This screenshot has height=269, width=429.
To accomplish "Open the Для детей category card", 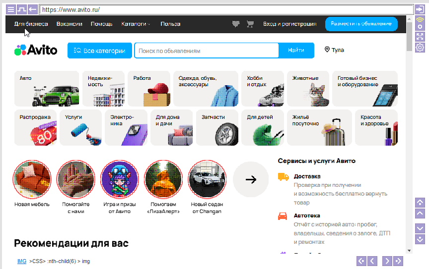I will coord(263,127).
